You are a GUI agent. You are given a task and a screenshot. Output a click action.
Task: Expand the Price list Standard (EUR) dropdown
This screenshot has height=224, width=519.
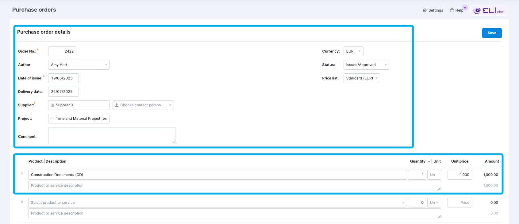361,78
